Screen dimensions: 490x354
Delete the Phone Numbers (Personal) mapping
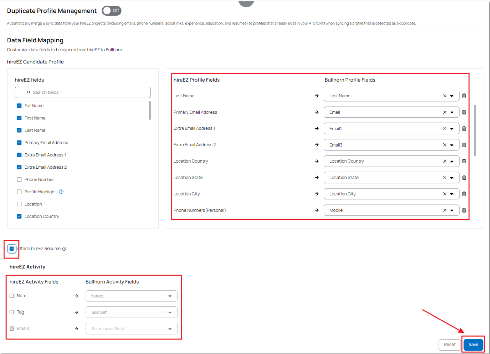click(x=464, y=210)
